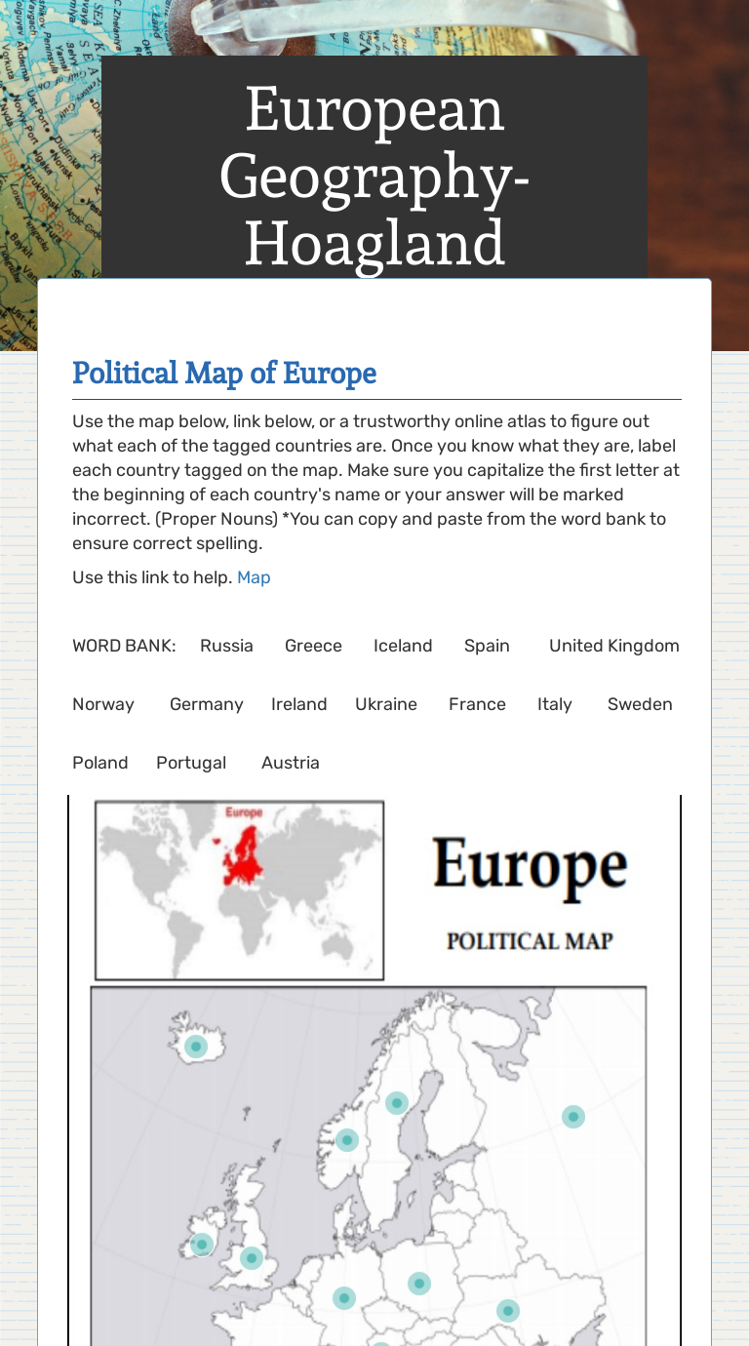The height and width of the screenshot is (1346, 749).
Task: Click the large 'Europe' map title text
Action: (530, 866)
